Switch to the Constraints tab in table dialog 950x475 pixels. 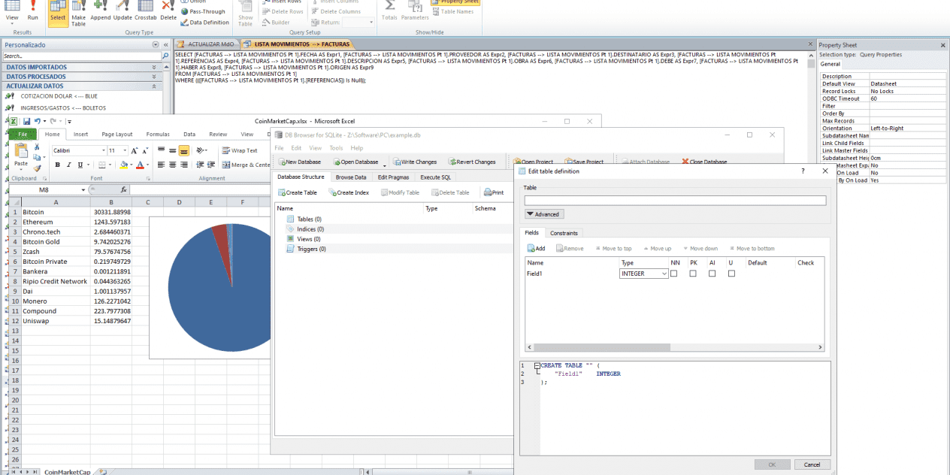click(x=564, y=233)
